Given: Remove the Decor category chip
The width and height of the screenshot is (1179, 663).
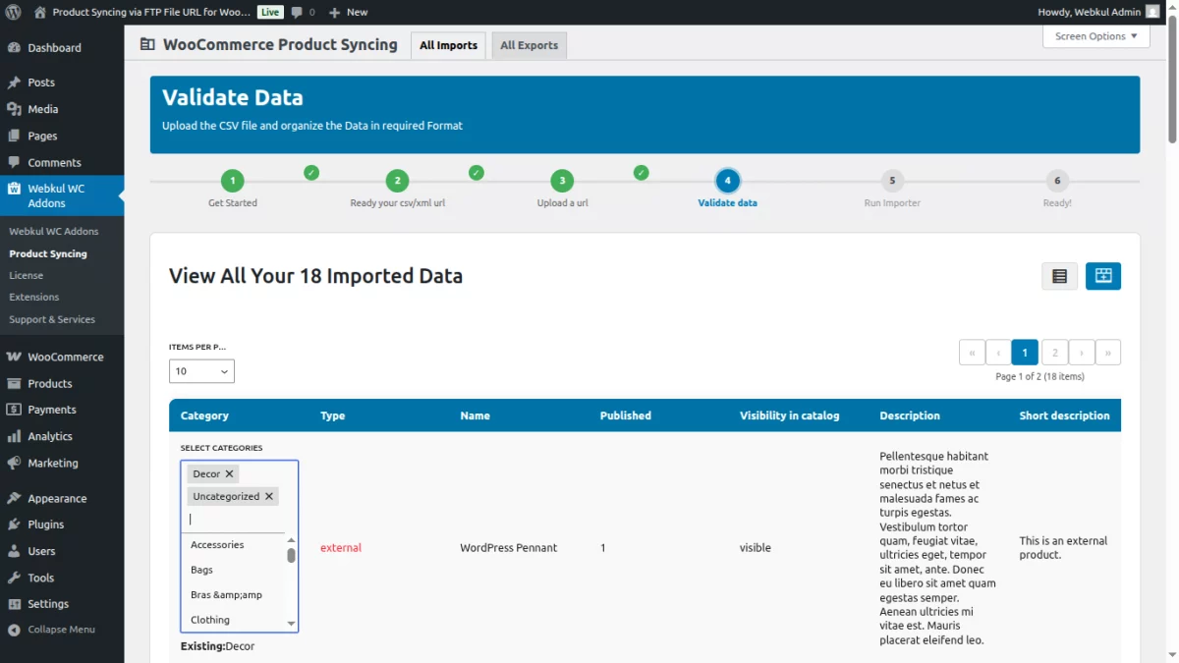Looking at the screenshot, I should (x=229, y=473).
